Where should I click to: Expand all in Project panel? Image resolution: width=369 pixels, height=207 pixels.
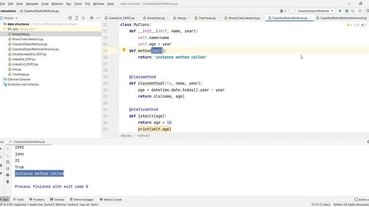click(x=77, y=18)
